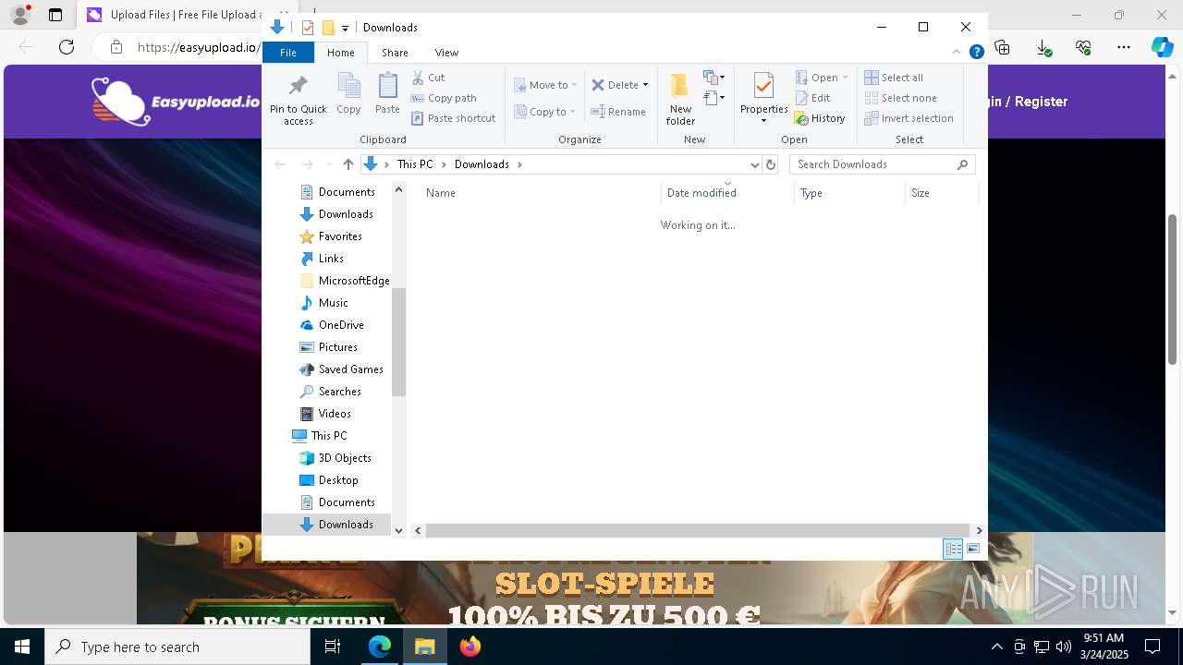Image resolution: width=1183 pixels, height=665 pixels.
Task: Open the Copy to dropdown
Action: coord(544,112)
